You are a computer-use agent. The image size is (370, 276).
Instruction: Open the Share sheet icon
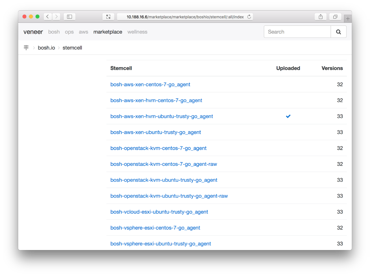click(321, 17)
